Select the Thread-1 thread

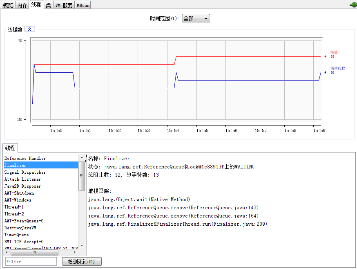click(14, 207)
